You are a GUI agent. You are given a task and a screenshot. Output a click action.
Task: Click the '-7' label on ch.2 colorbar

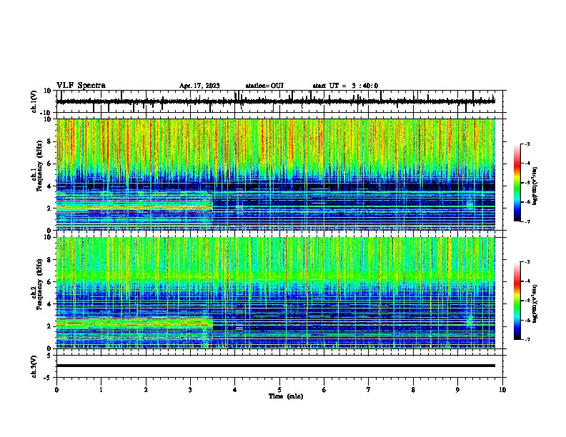point(527,340)
